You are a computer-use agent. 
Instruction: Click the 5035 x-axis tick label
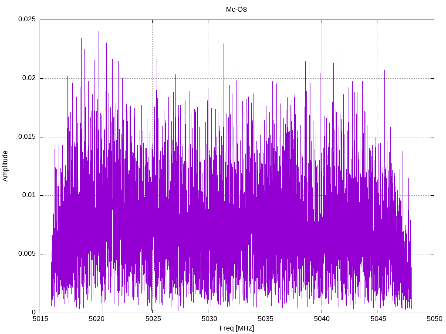(265, 319)
